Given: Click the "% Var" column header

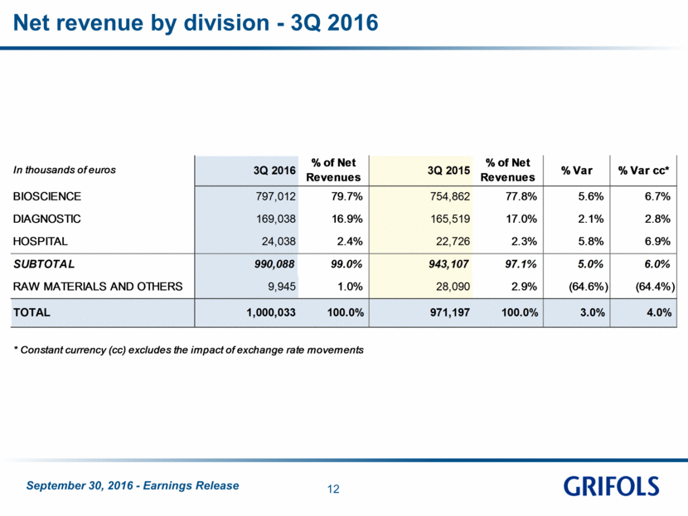Looking at the screenshot, I should coord(577,171).
